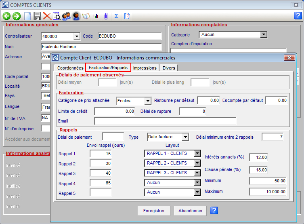Click the sigma totals icon
This screenshot has width=304, height=224.
117,16
